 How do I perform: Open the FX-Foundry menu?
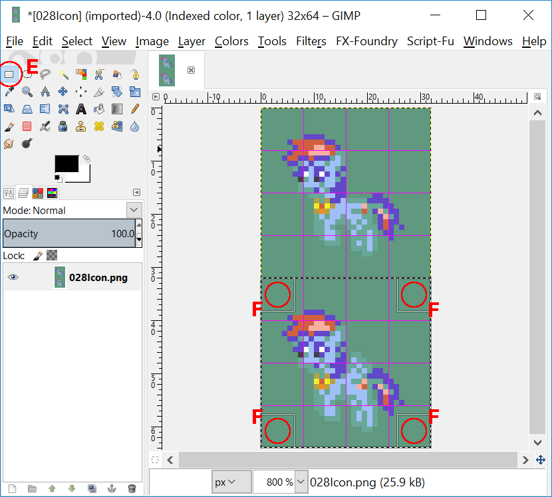[366, 41]
